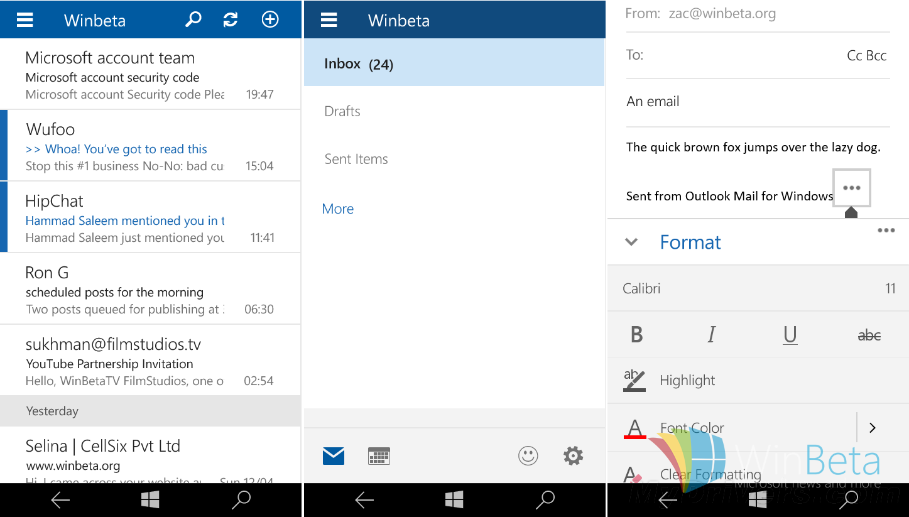Image resolution: width=909 pixels, height=517 pixels.
Task: Collapse the Format section chevron
Action: (x=631, y=241)
